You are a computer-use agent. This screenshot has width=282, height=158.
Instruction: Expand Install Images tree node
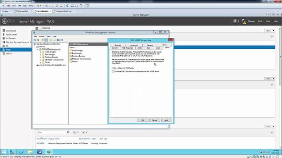(40, 52)
